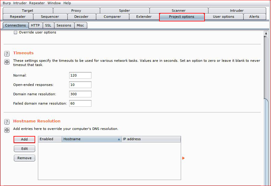The width and height of the screenshot is (271, 186).
Task: Click the Timeouts section heading
Action: [23, 53]
